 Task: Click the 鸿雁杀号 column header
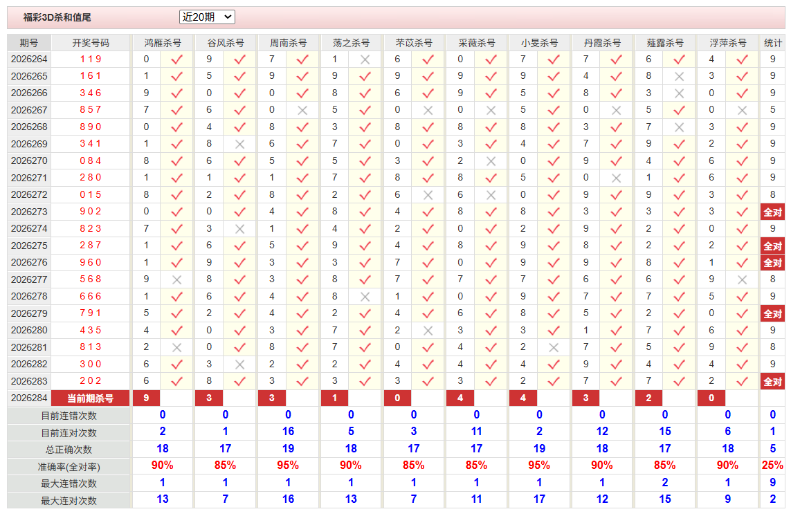tap(163, 43)
